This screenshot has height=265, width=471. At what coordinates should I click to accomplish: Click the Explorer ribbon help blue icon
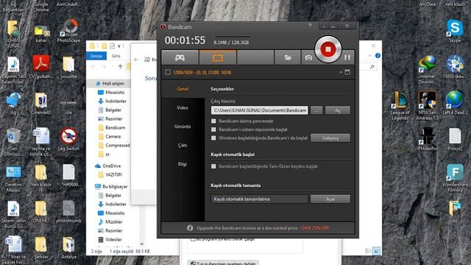pyautogui.click(x=378, y=56)
